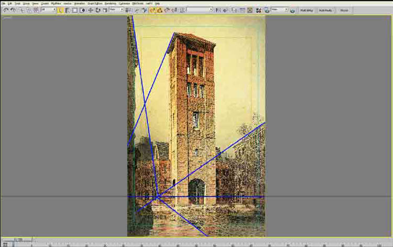
Task: Open the File menu
Action: (3, 3)
